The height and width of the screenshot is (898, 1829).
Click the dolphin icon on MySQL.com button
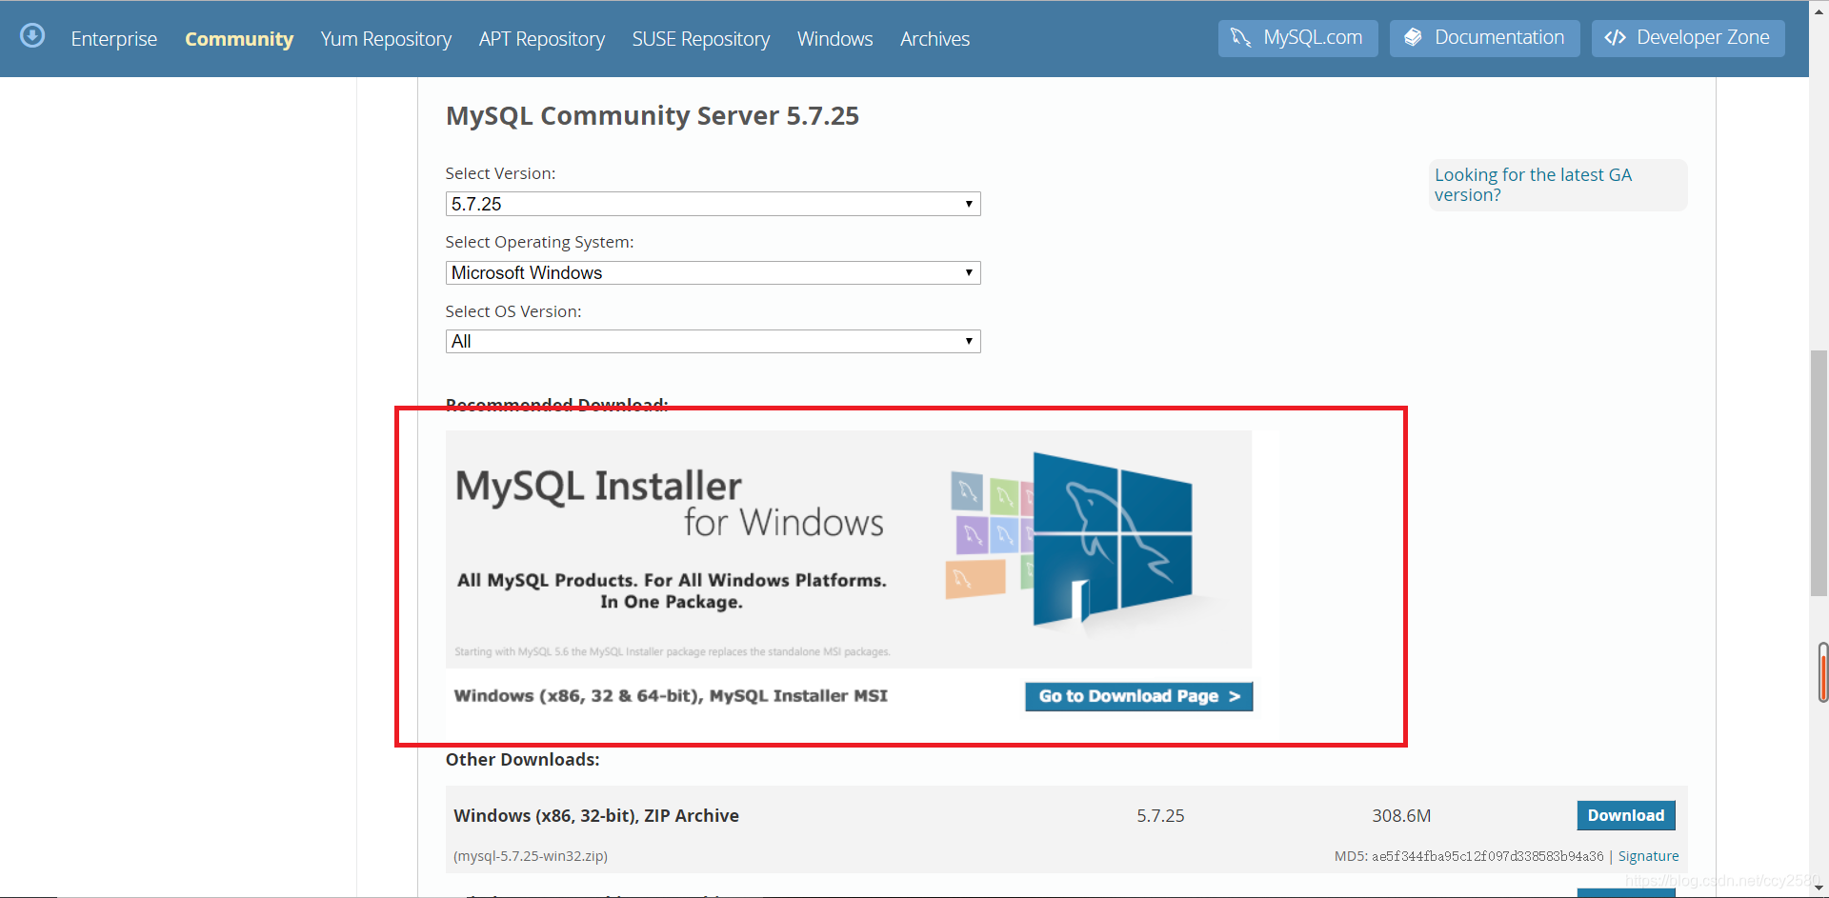1240,37
